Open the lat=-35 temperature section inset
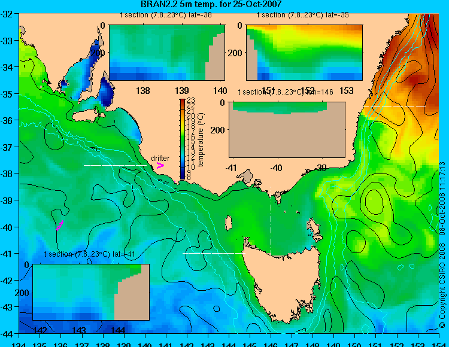This screenshot has width=449, height=347. click(x=304, y=53)
